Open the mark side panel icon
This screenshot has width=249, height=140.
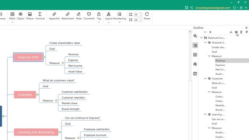click(195, 55)
